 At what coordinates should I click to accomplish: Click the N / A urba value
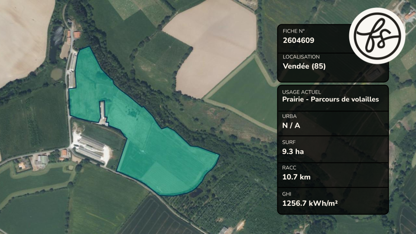[x=291, y=126]
